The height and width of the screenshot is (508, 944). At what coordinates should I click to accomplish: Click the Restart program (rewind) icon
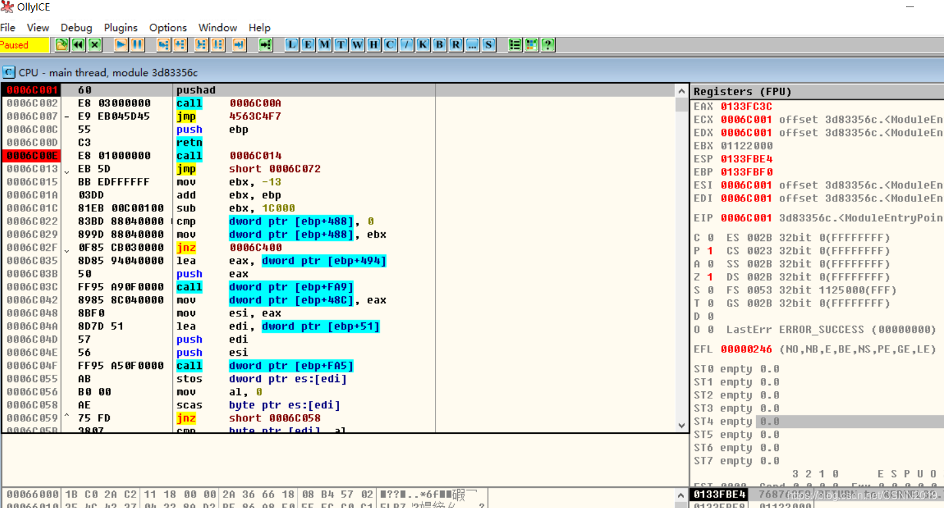[x=78, y=45]
